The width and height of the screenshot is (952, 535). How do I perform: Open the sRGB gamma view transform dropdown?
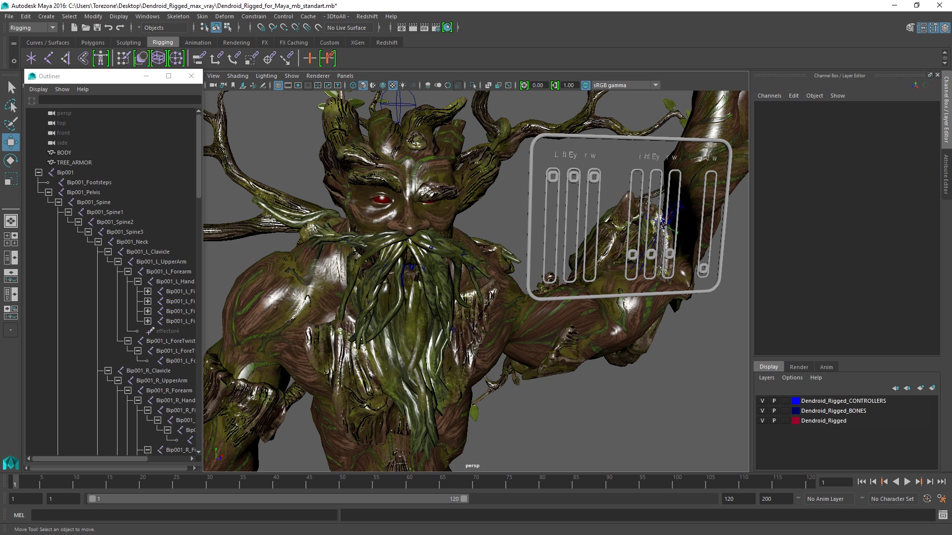626,85
